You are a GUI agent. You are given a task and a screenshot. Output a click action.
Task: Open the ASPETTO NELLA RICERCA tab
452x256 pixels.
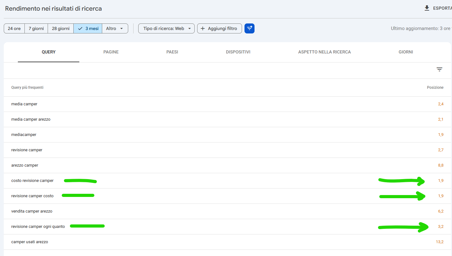(324, 52)
